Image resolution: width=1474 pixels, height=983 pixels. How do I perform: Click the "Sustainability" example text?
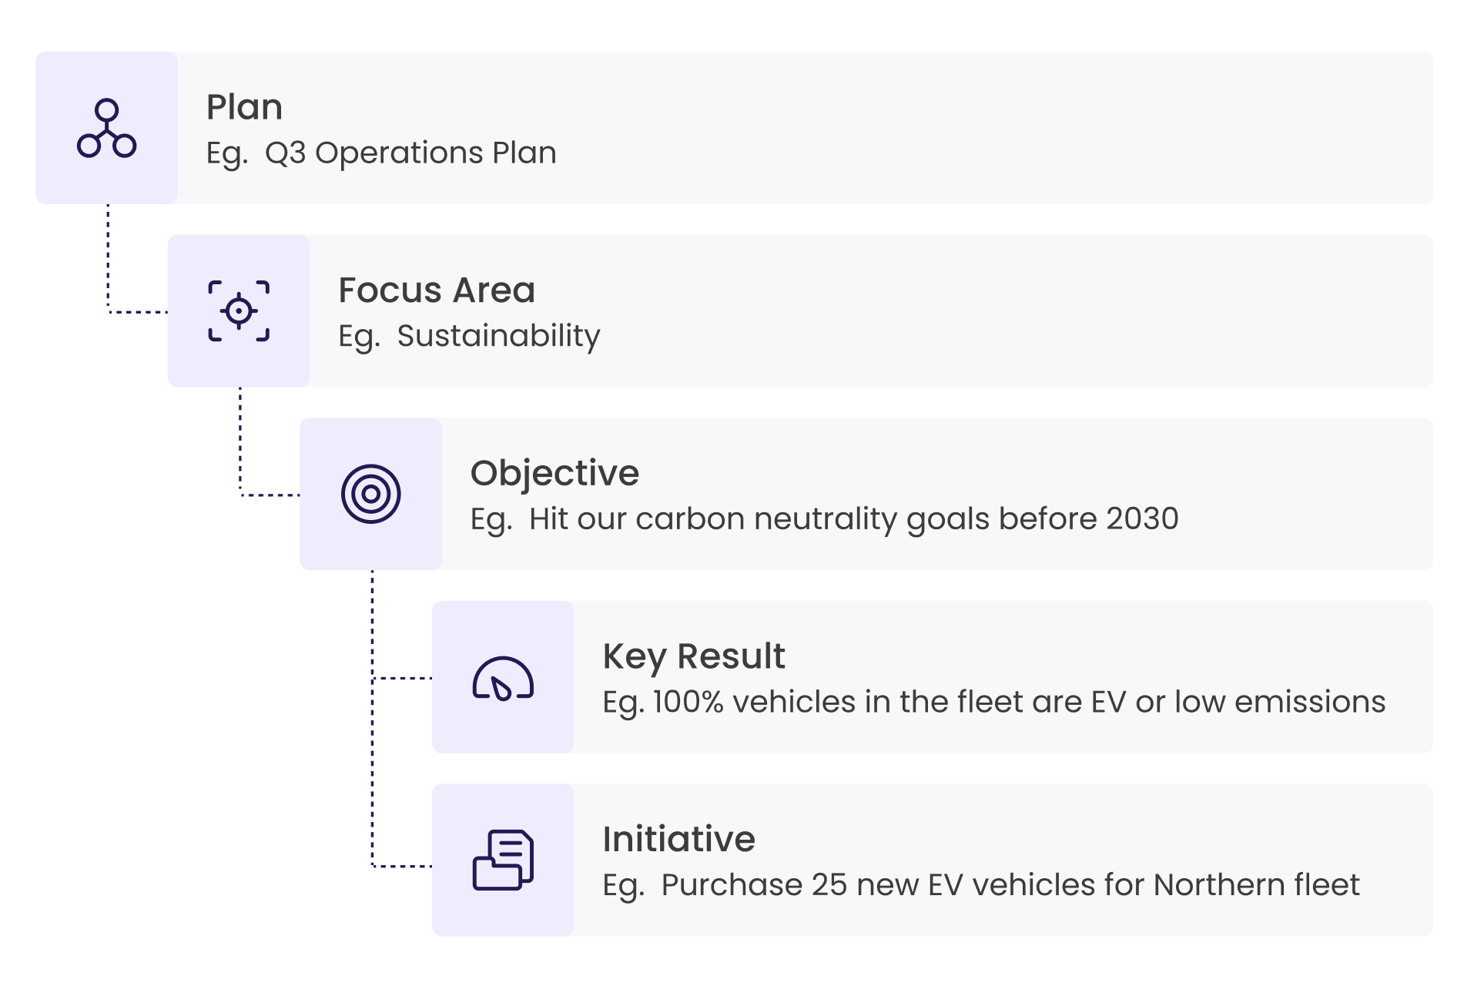(497, 336)
